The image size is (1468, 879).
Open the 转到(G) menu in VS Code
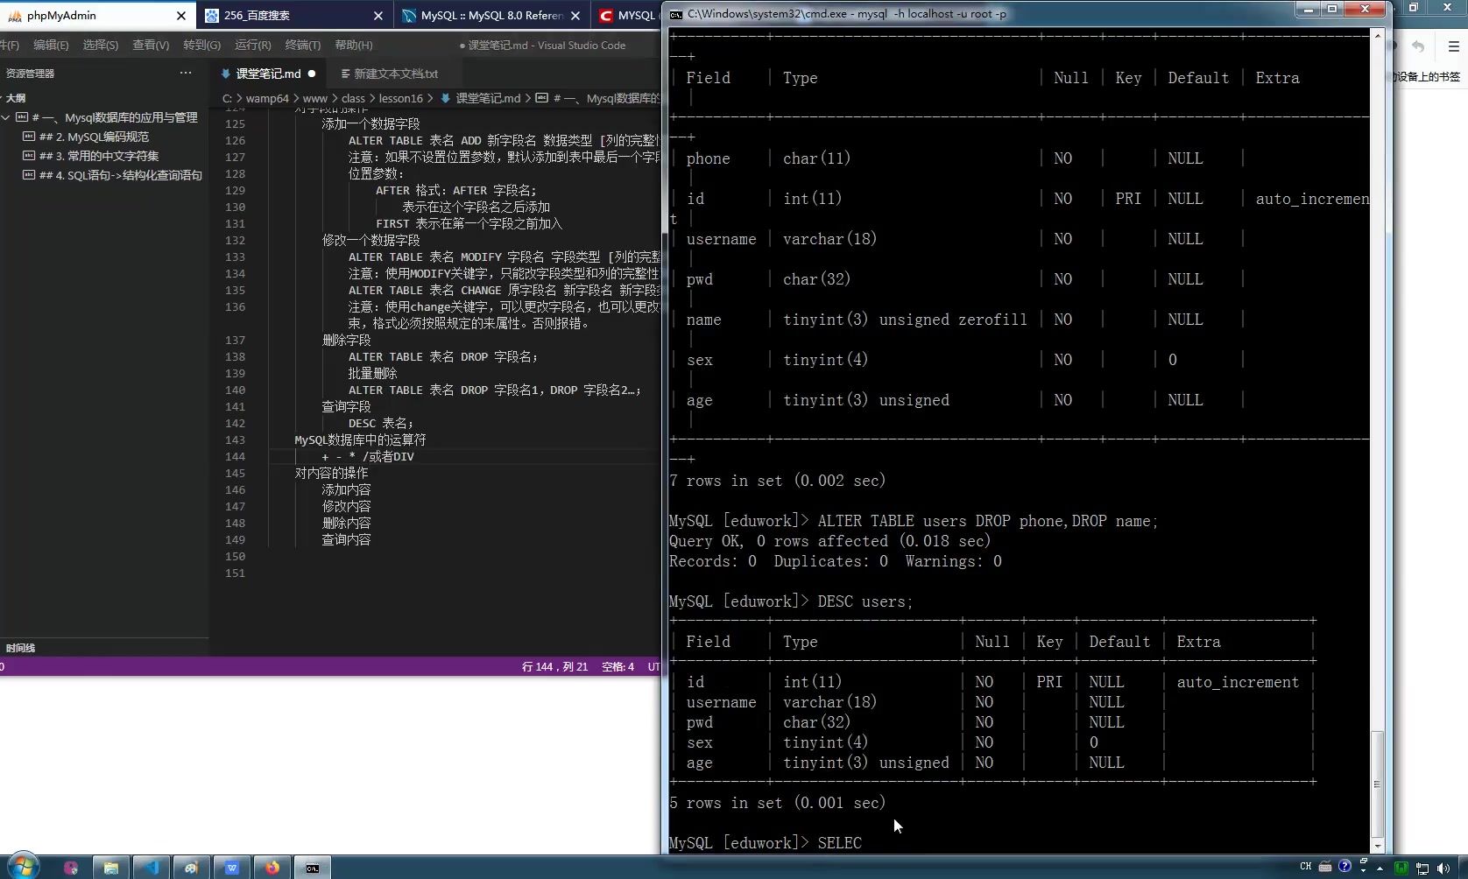(201, 45)
